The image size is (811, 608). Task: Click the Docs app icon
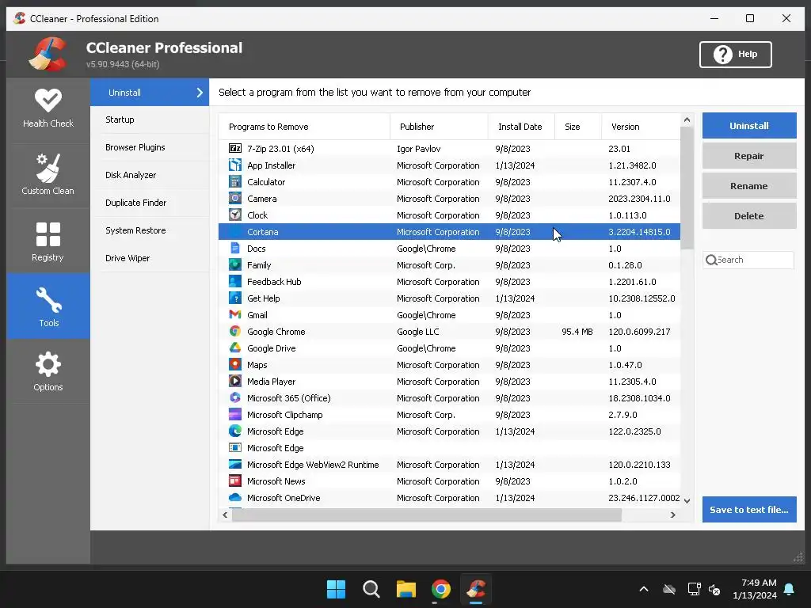[234, 248]
